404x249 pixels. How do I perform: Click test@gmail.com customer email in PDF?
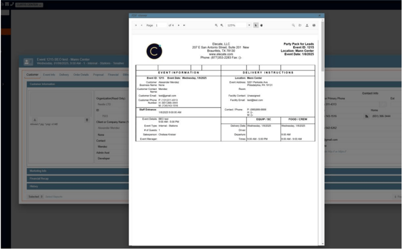point(167,96)
